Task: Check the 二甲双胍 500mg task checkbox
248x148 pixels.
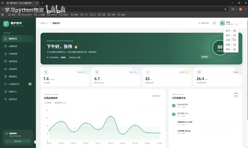Action: [x=174, y=132]
